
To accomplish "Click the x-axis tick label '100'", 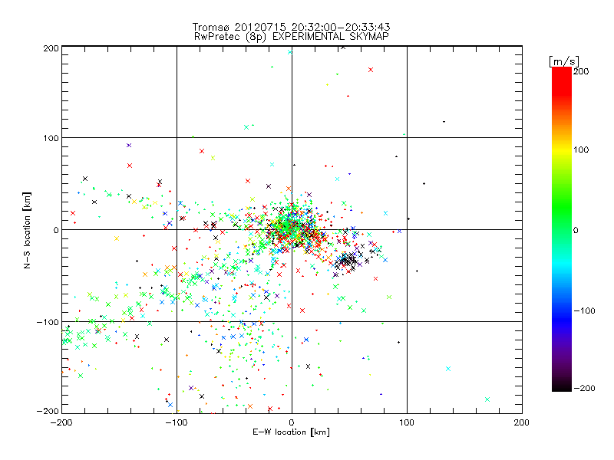I will pyautogui.click(x=407, y=422).
